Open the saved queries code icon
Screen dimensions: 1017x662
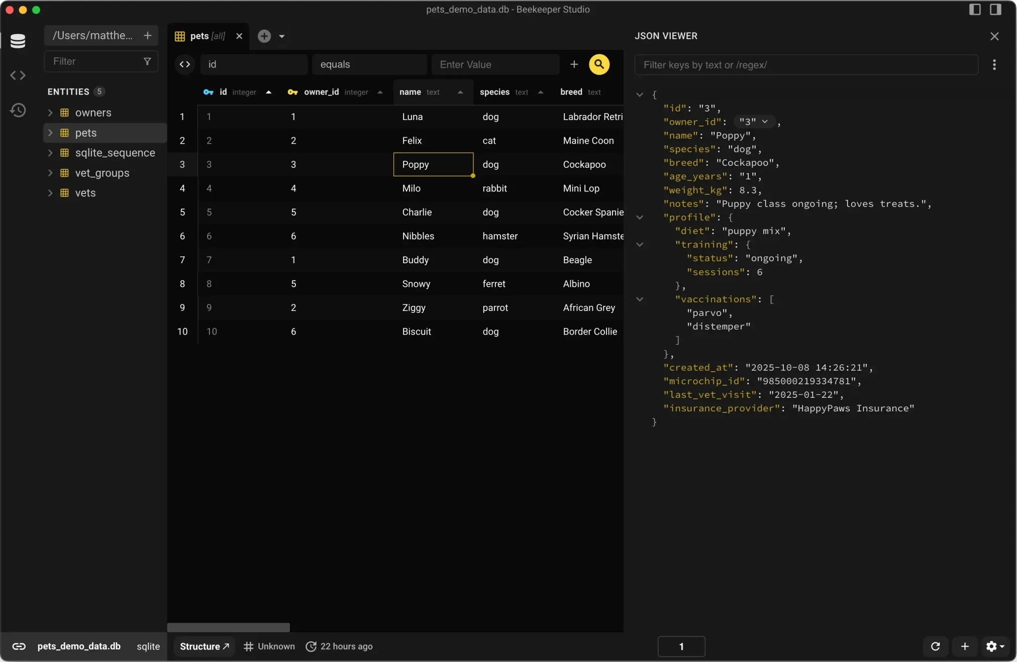[18, 76]
